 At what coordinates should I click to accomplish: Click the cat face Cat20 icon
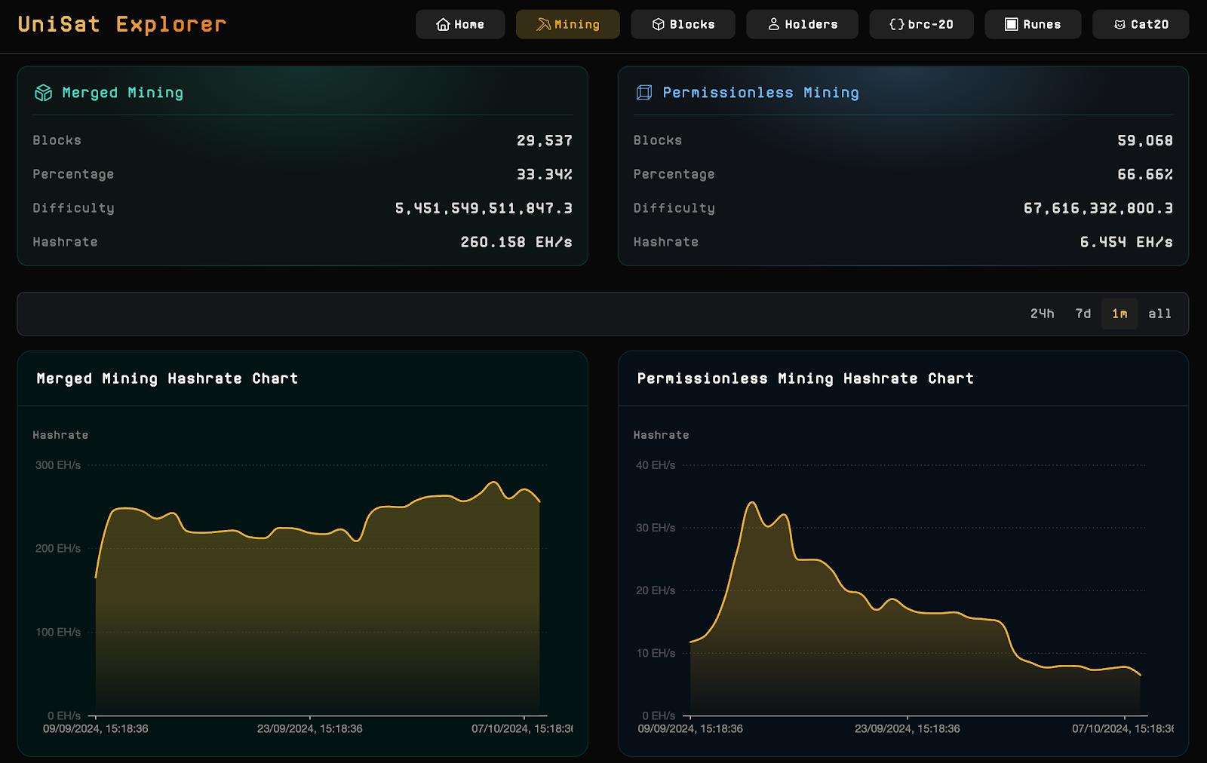click(1119, 25)
